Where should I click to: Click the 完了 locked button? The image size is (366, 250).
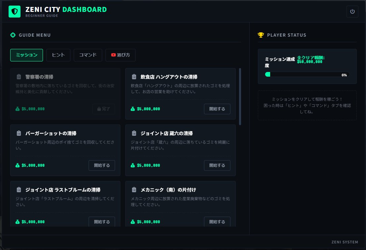(x=103, y=109)
